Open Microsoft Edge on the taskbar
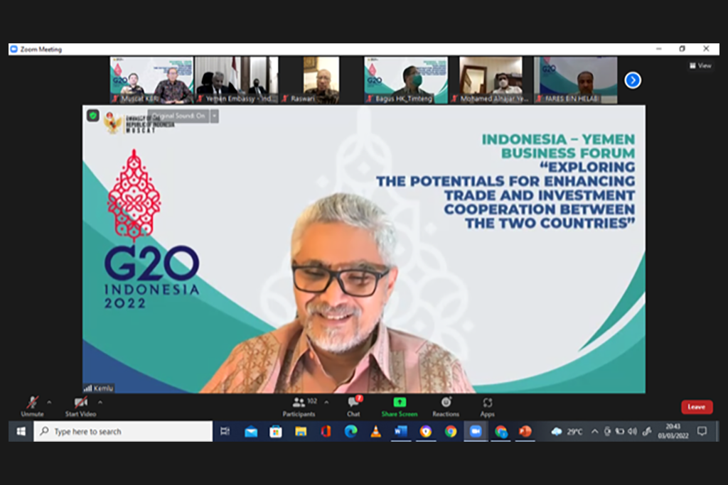The image size is (728, 485). (x=351, y=432)
